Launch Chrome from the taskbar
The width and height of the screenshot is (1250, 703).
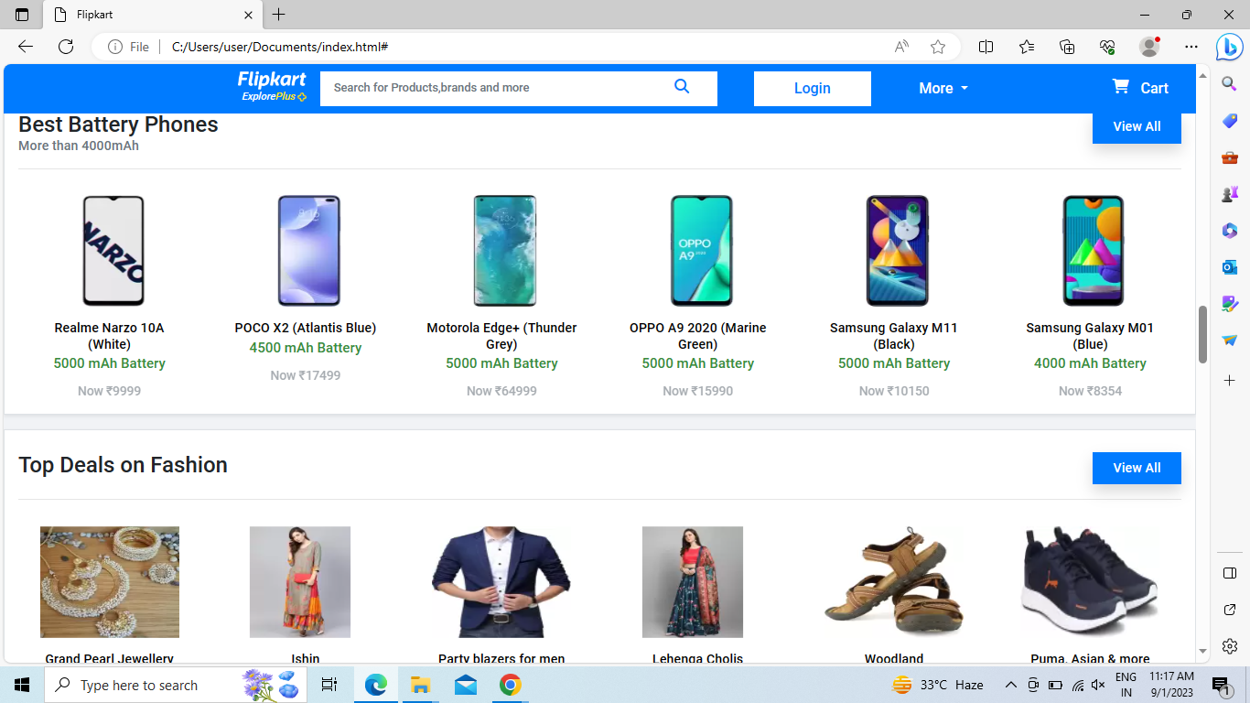click(510, 684)
